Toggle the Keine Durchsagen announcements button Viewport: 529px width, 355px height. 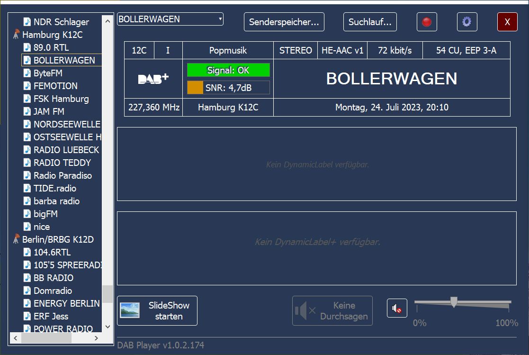(332, 311)
